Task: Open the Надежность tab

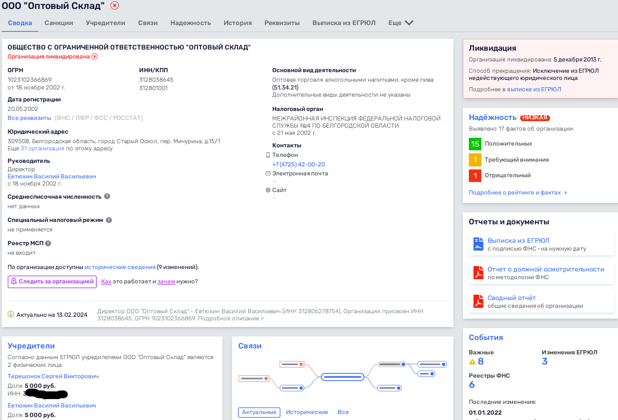Action: pos(190,23)
